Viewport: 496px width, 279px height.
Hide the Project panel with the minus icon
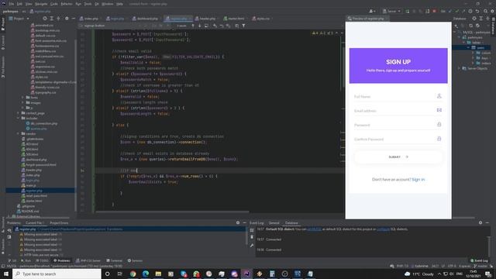click(x=74, y=19)
